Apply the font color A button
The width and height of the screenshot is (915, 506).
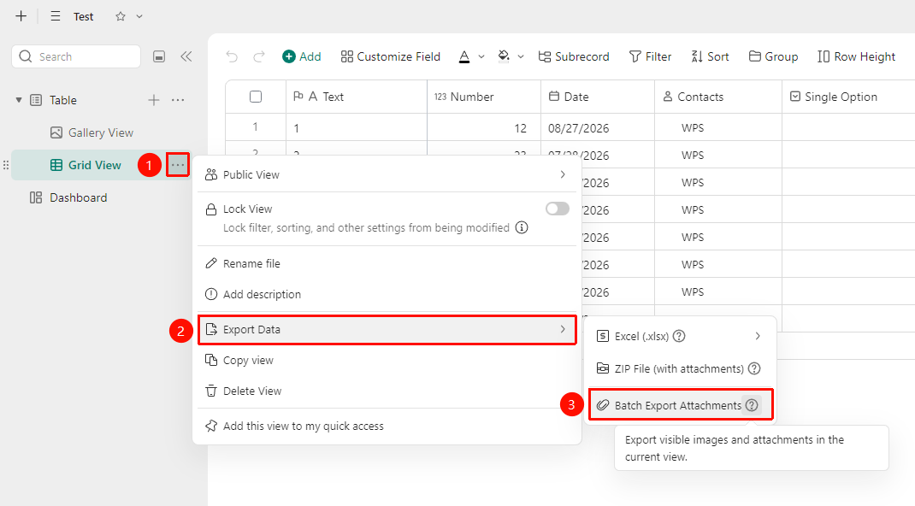(x=464, y=56)
